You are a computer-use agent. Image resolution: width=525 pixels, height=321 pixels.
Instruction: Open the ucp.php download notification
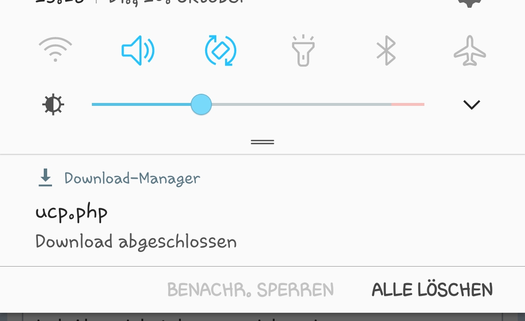pos(262,210)
